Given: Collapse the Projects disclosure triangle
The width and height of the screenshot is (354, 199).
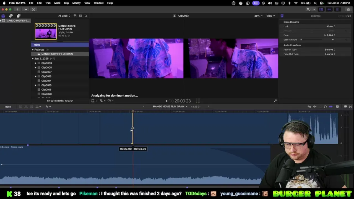Looking at the screenshot, I should point(33,50).
